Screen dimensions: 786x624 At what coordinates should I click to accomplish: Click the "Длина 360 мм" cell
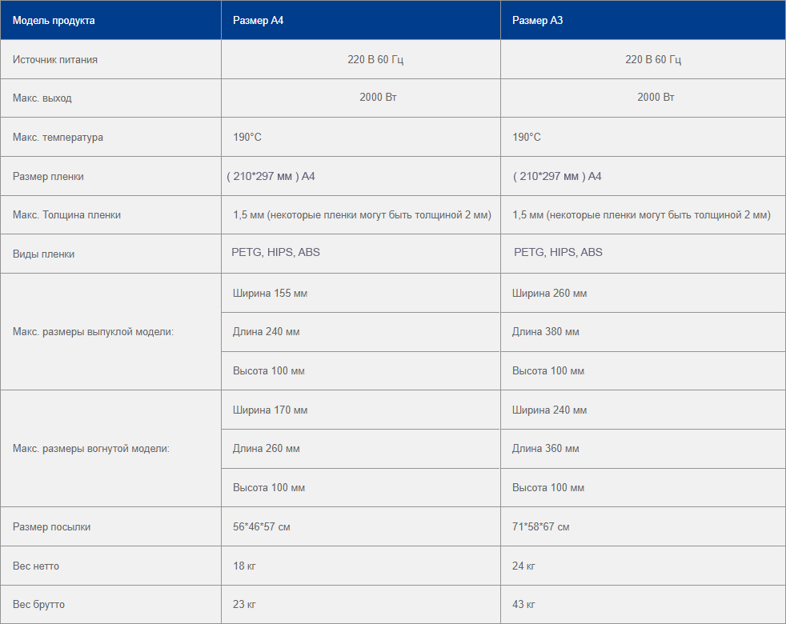tap(545, 449)
